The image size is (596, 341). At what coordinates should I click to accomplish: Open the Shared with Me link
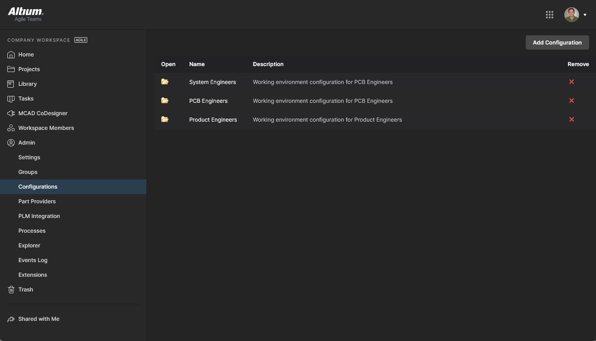coord(39,319)
